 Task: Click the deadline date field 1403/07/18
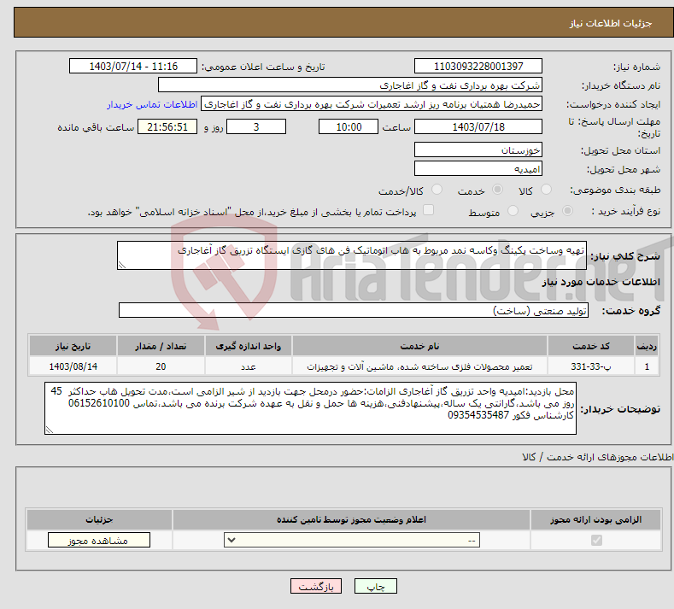pos(478,126)
